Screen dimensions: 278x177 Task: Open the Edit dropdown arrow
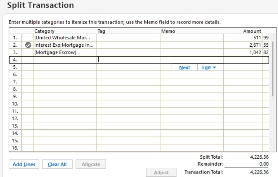coord(214,67)
